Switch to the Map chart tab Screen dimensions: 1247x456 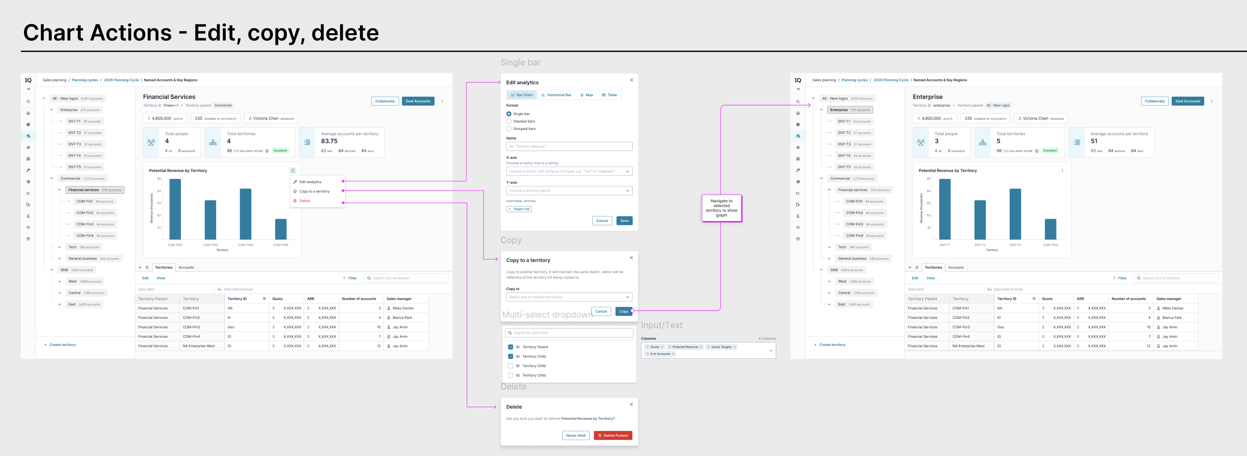point(587,95)
